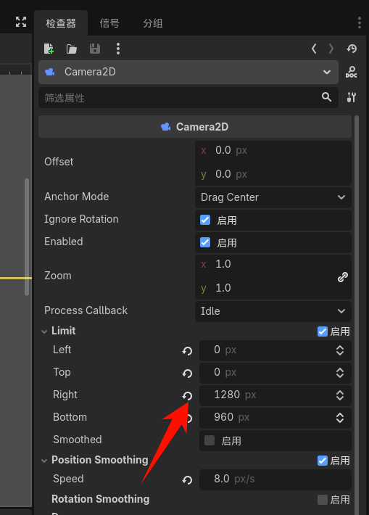The height and width of the screenshot is (515, 369).
Task: Enable the Limit Smoothed checkbox
Action: tap(210, 440)
